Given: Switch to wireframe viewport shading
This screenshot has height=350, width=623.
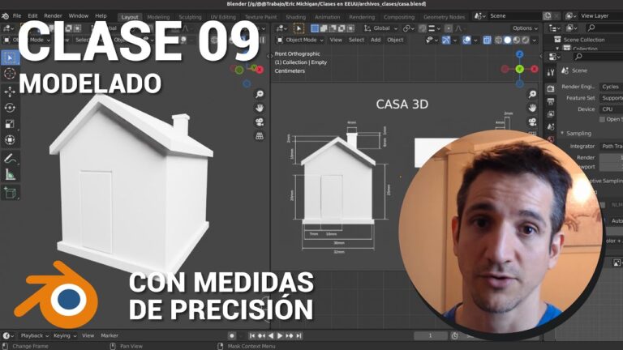Looking at the screenshot, I should click(499, 40).
